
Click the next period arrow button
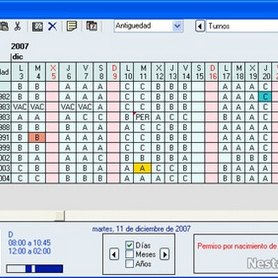tap(164, 254)
